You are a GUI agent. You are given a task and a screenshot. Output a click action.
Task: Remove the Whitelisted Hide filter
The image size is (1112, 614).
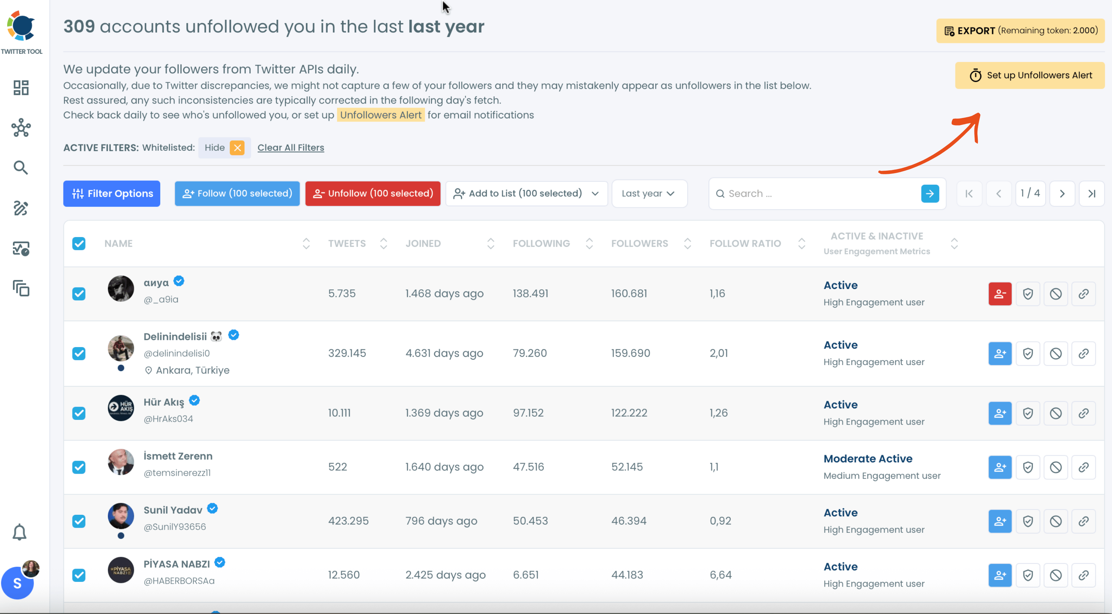[237, 148]
